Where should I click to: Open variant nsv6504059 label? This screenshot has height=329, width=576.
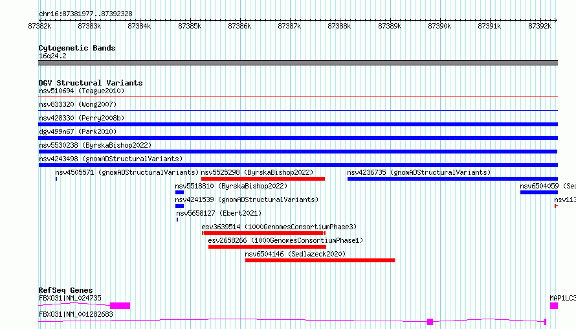(548, 186)
